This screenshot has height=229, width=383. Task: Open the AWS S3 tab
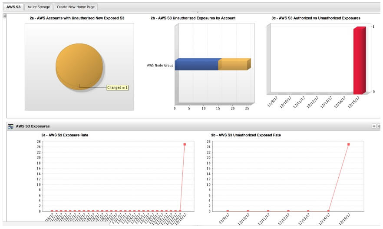point(13,7)
